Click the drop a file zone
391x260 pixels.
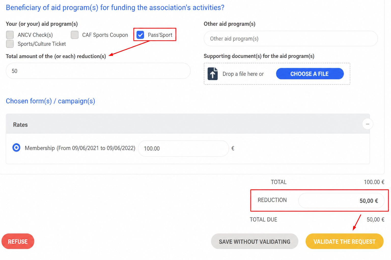[x=277, y=74]
